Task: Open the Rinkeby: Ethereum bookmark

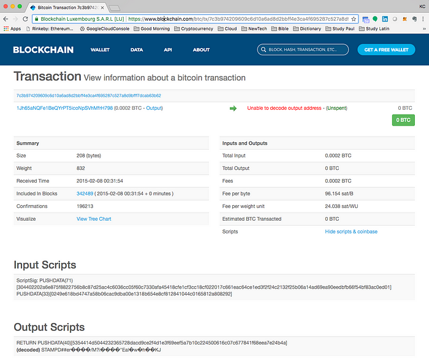Action: [50, 28]
